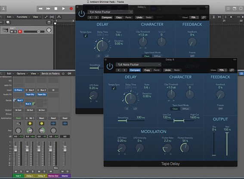Open View 75% size menu in Delay L
The width and height of the screenshot is (244, 179).
click(x=194, y=18)
